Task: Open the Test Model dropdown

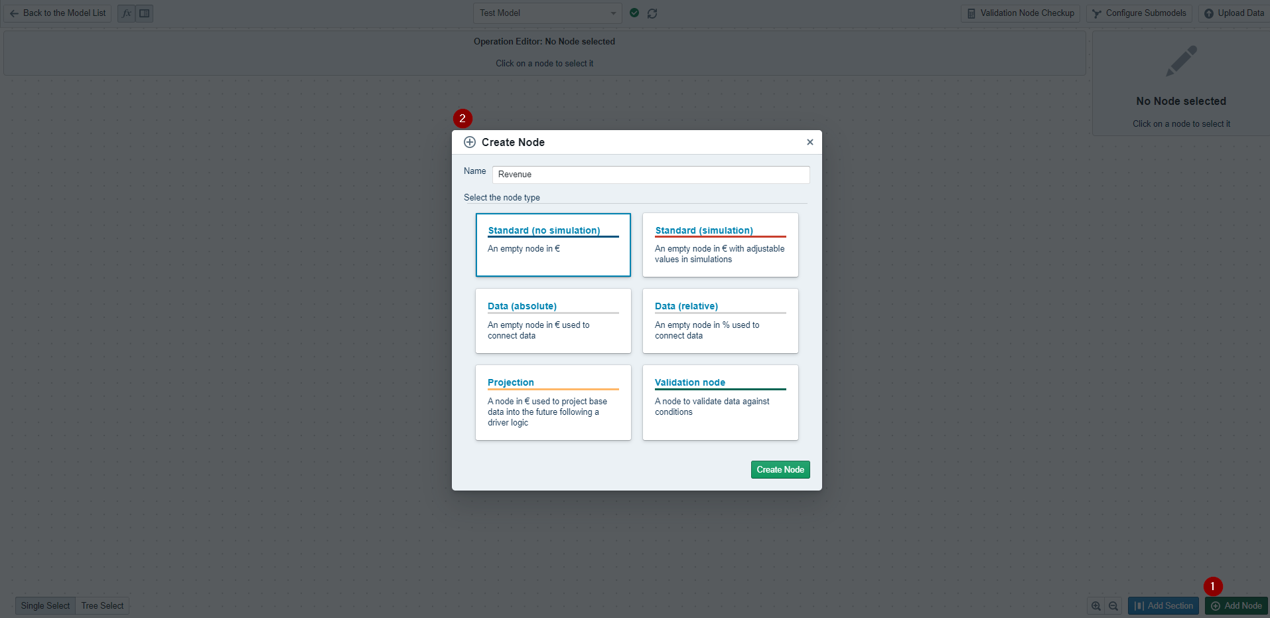Action: pos(547,13)
